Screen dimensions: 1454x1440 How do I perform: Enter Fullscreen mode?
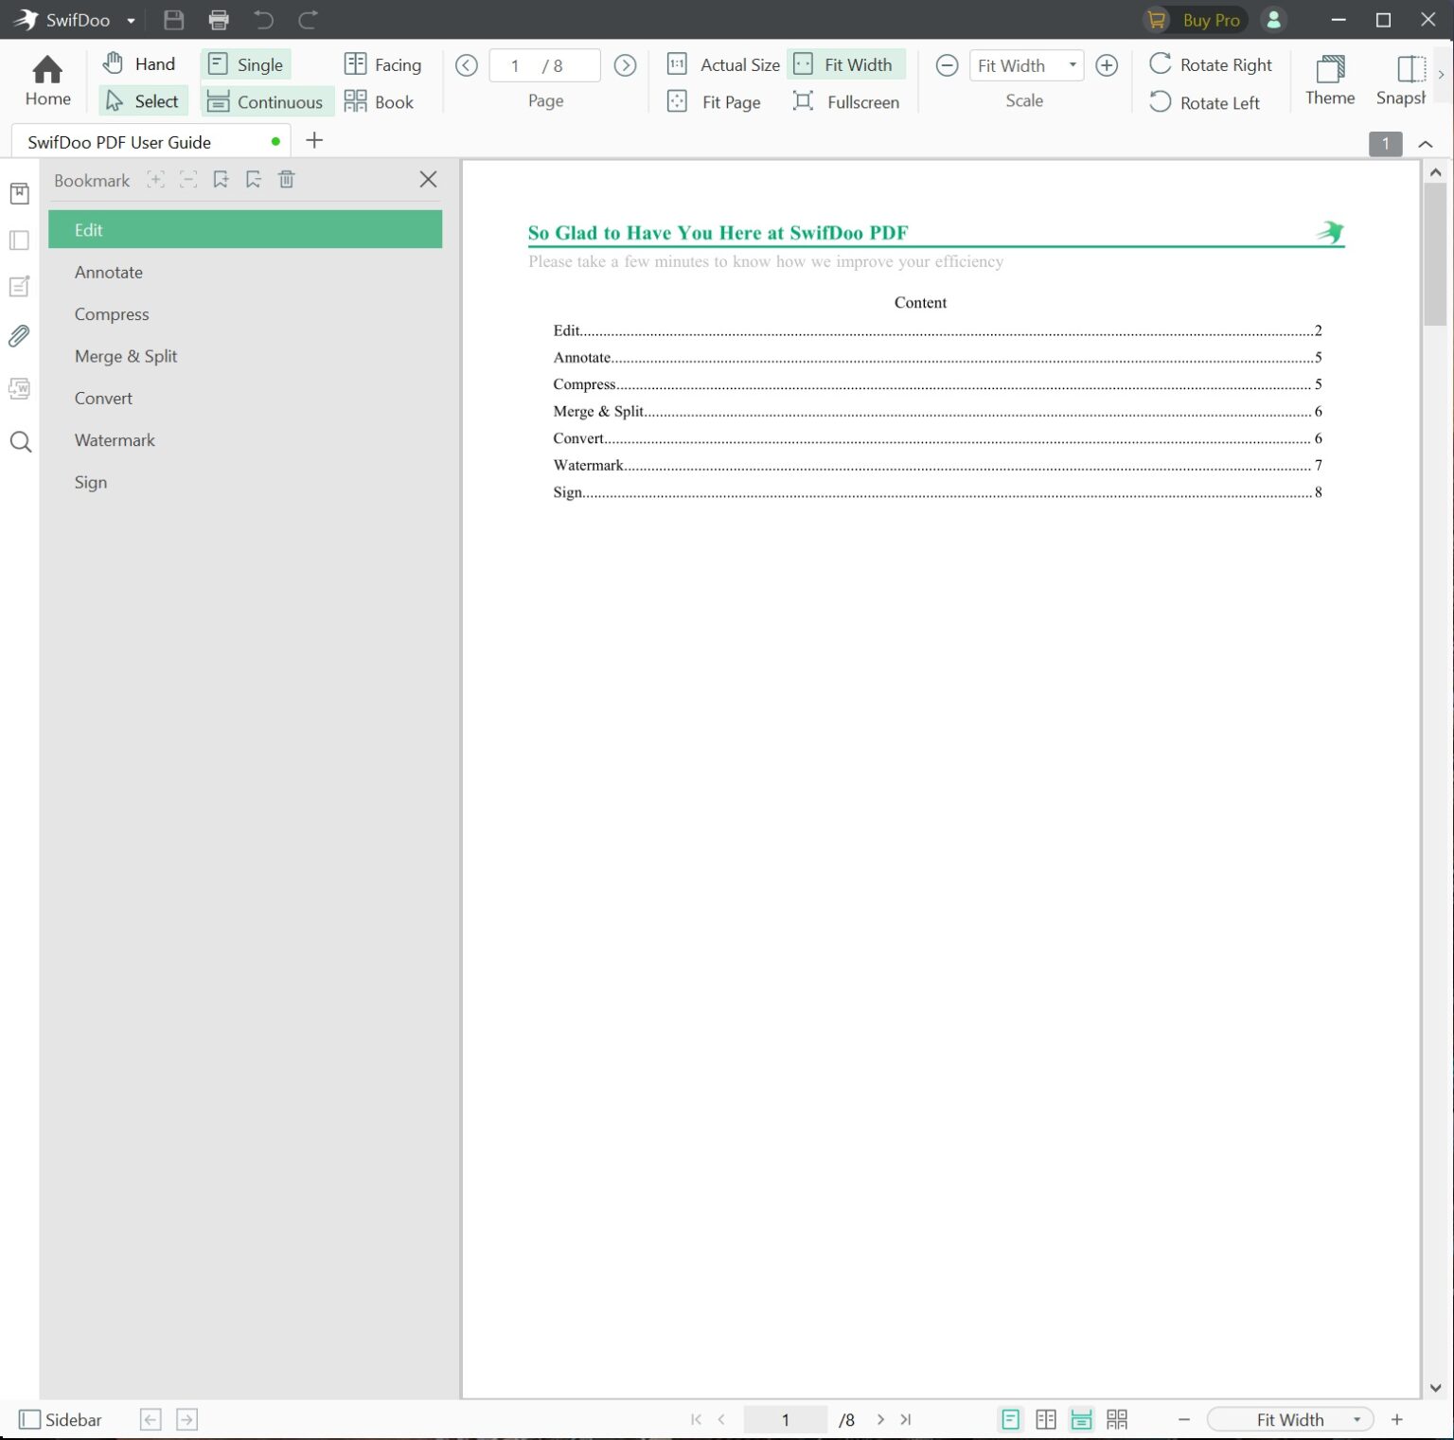coord(845,101)
